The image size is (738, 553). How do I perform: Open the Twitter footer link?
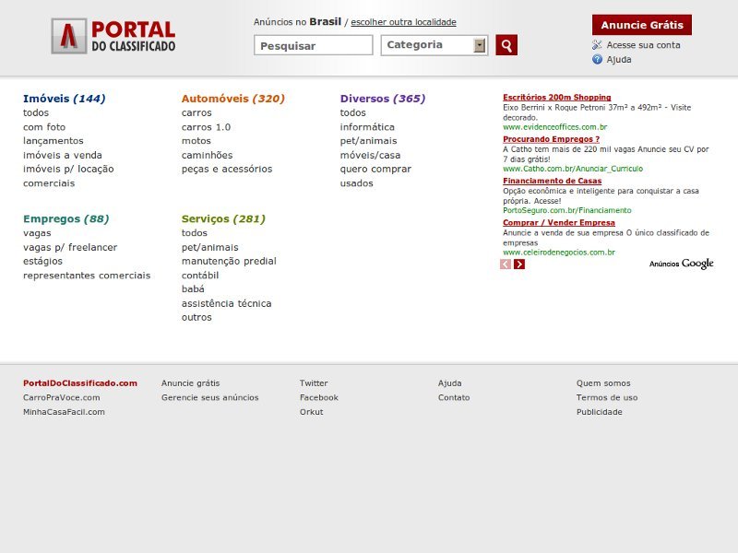314,383
